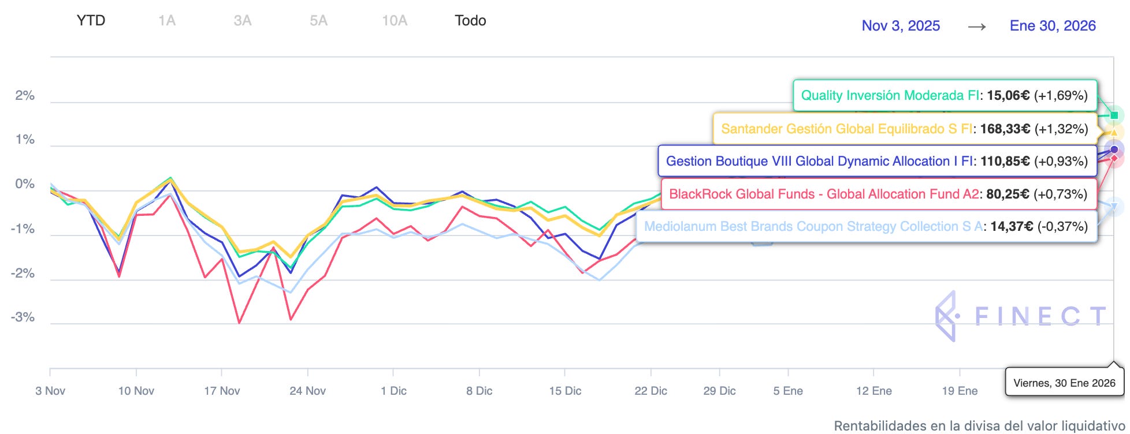Select the Todo time range tab
The width and height of the screenshot is (1130, 434).
click(470, 21)
